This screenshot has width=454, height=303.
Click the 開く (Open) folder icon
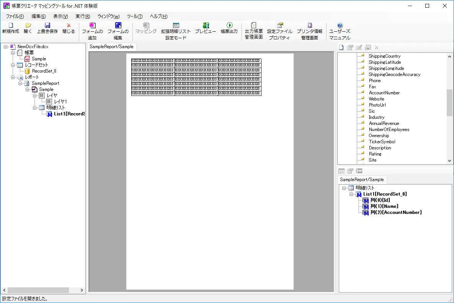click(28, 25)
